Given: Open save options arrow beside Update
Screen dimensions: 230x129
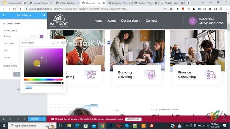Looking at the screenshot, I should point(43,119).
